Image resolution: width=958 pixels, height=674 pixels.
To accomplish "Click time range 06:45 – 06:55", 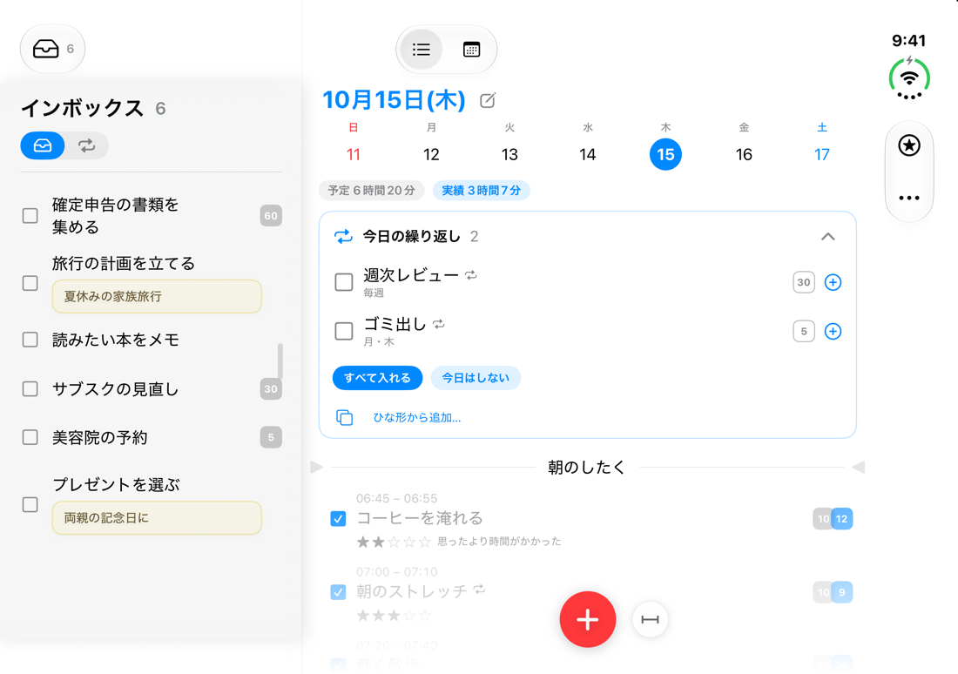I will 397,499.
